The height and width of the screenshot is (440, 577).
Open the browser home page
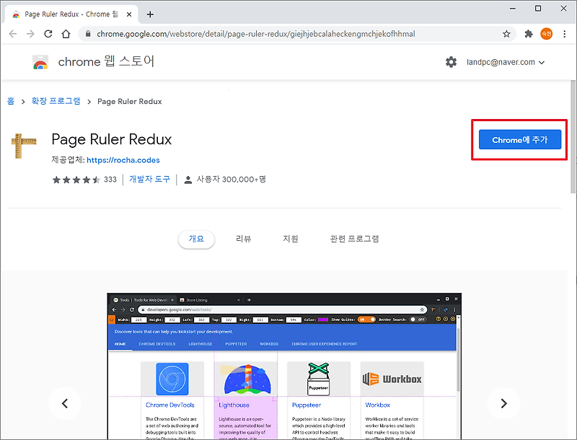[65, 33]
